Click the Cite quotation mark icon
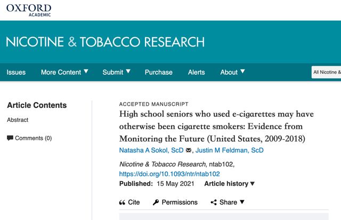The height and width of the screenshot is (220, 341). [x=122, y=202]
